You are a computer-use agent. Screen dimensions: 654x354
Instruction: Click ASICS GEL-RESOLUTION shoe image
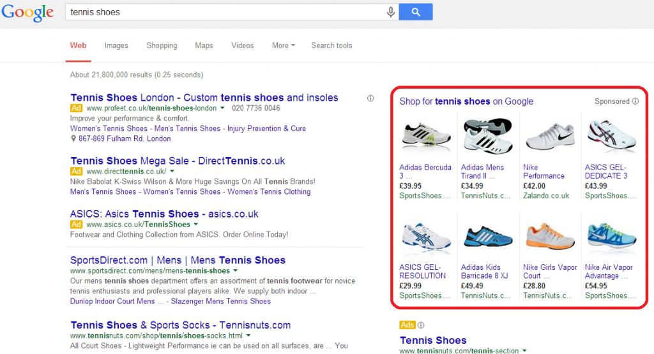pyautogui.click(x=426, y=237)
